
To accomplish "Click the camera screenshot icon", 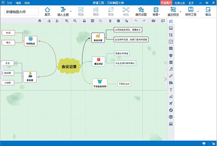I will click(x=153, y=21).
